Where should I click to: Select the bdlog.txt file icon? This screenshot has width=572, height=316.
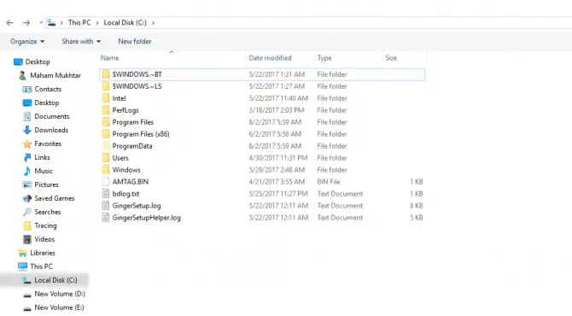point(105,193)
